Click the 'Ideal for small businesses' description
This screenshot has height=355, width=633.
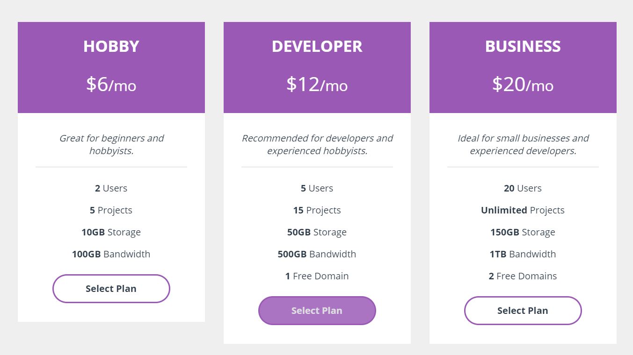tap(523, 144)
